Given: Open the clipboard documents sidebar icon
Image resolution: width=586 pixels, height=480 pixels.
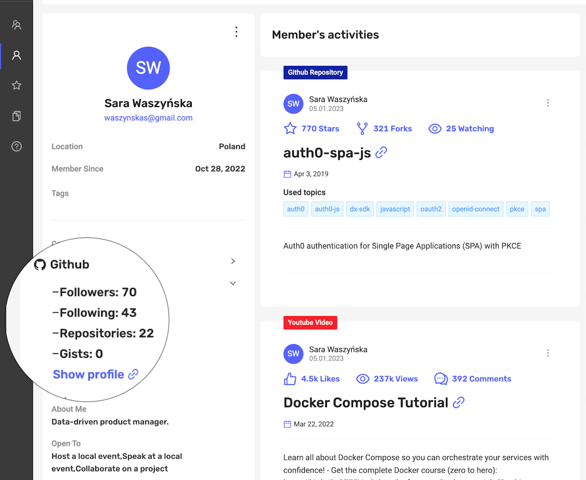Looking at the screenshot, I should [16, 116].
